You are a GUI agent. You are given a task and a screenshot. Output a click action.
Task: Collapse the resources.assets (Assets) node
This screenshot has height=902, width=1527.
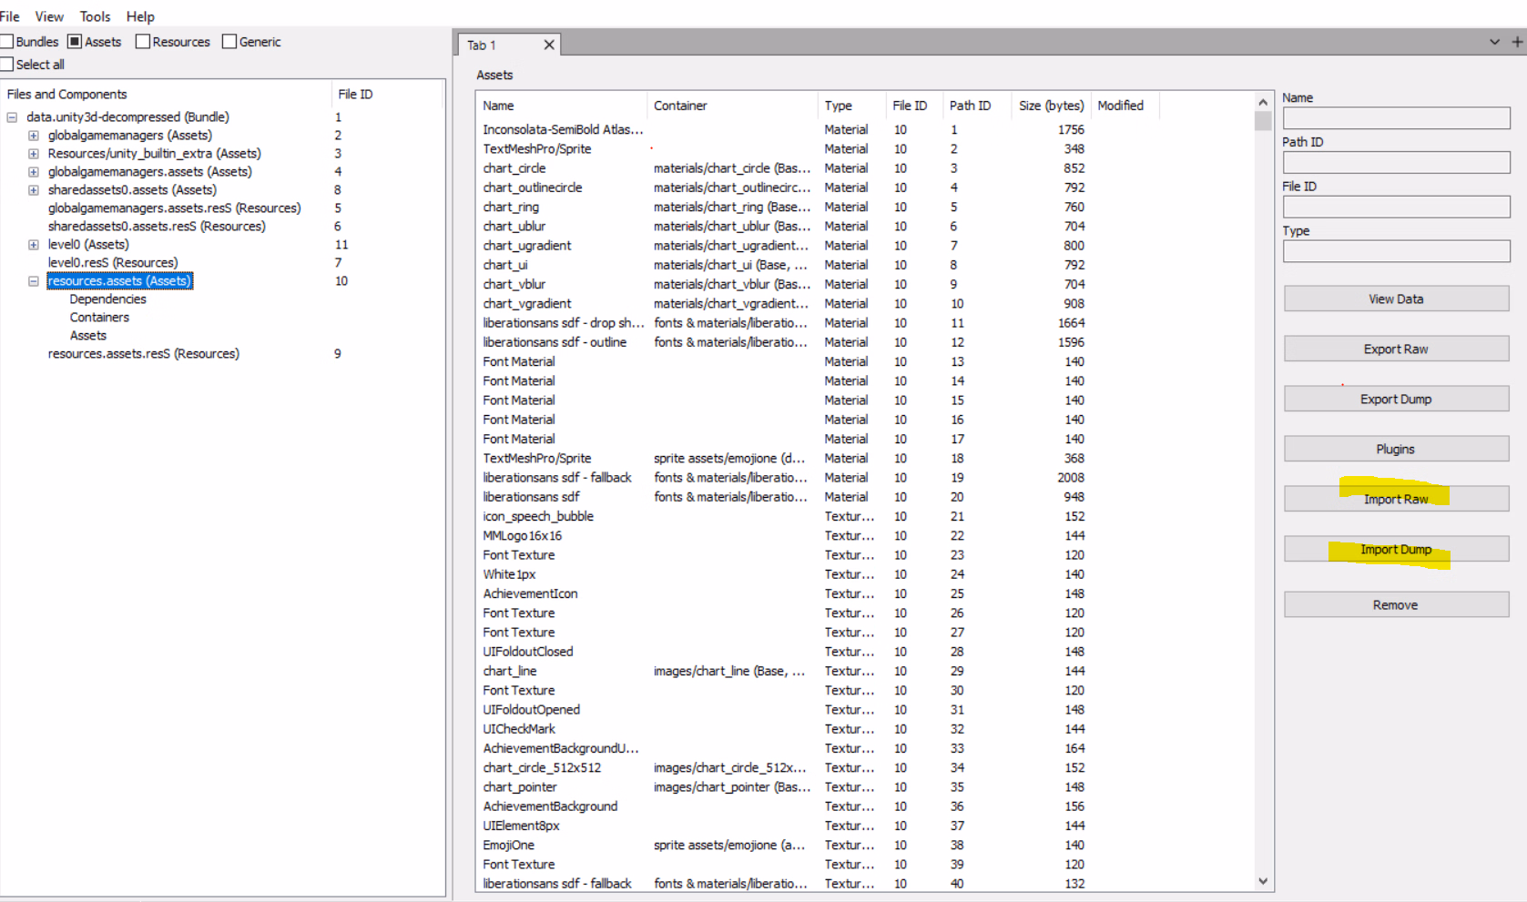34,281
